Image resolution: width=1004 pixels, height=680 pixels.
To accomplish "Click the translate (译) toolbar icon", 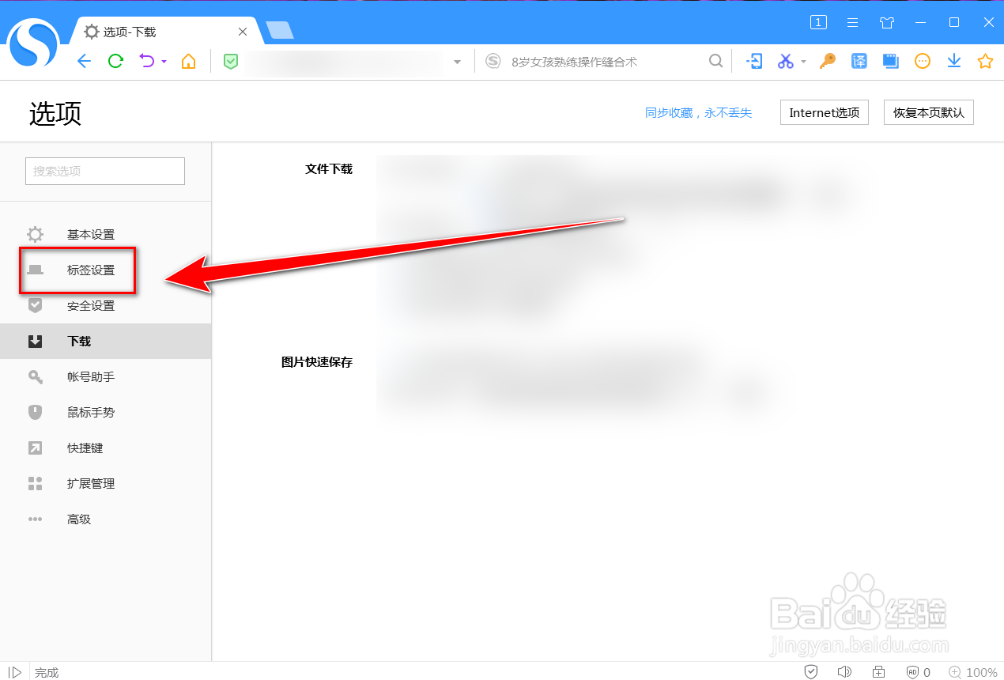I will tap(859, 61).
